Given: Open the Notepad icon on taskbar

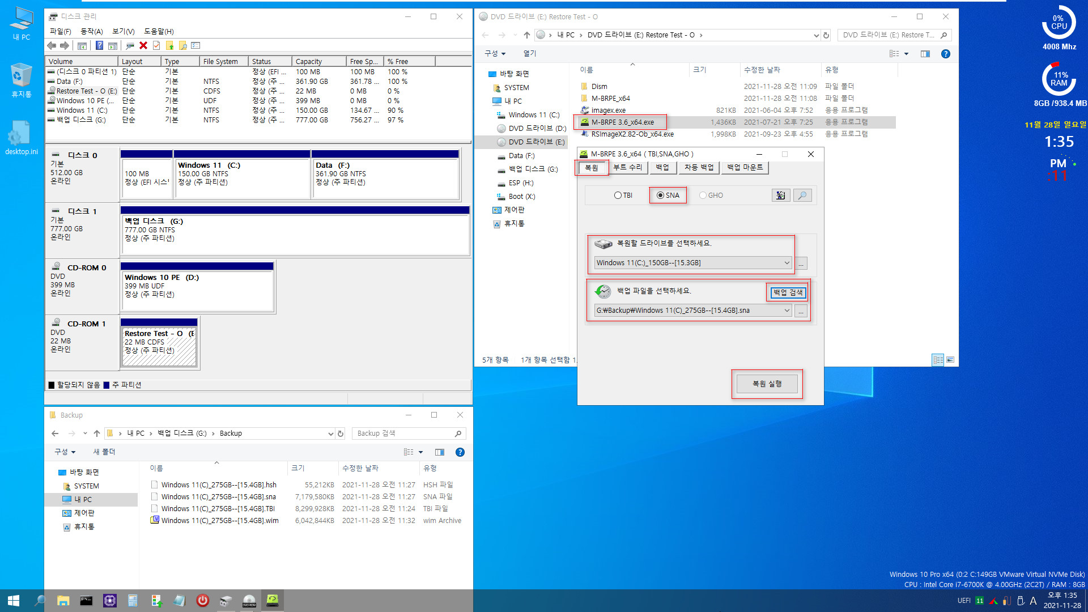Looking at the screenshot, I should pyautogui.click(x=180, y=601).
